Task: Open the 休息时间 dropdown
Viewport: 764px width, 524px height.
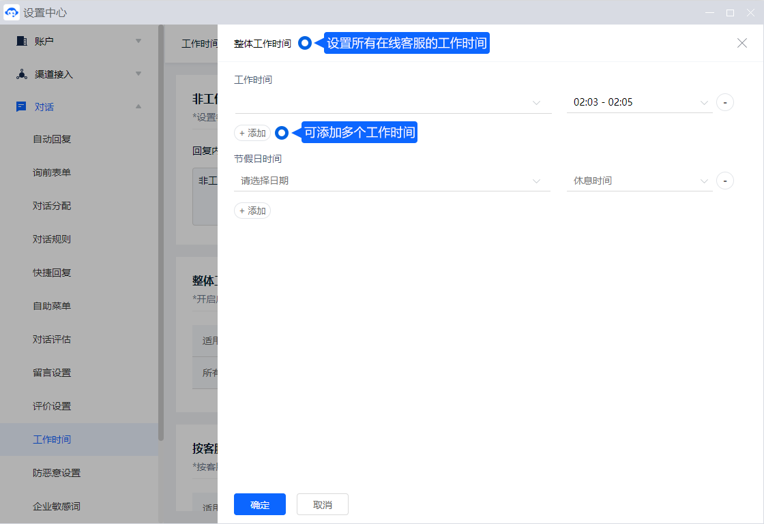Action: click(639, 181)
